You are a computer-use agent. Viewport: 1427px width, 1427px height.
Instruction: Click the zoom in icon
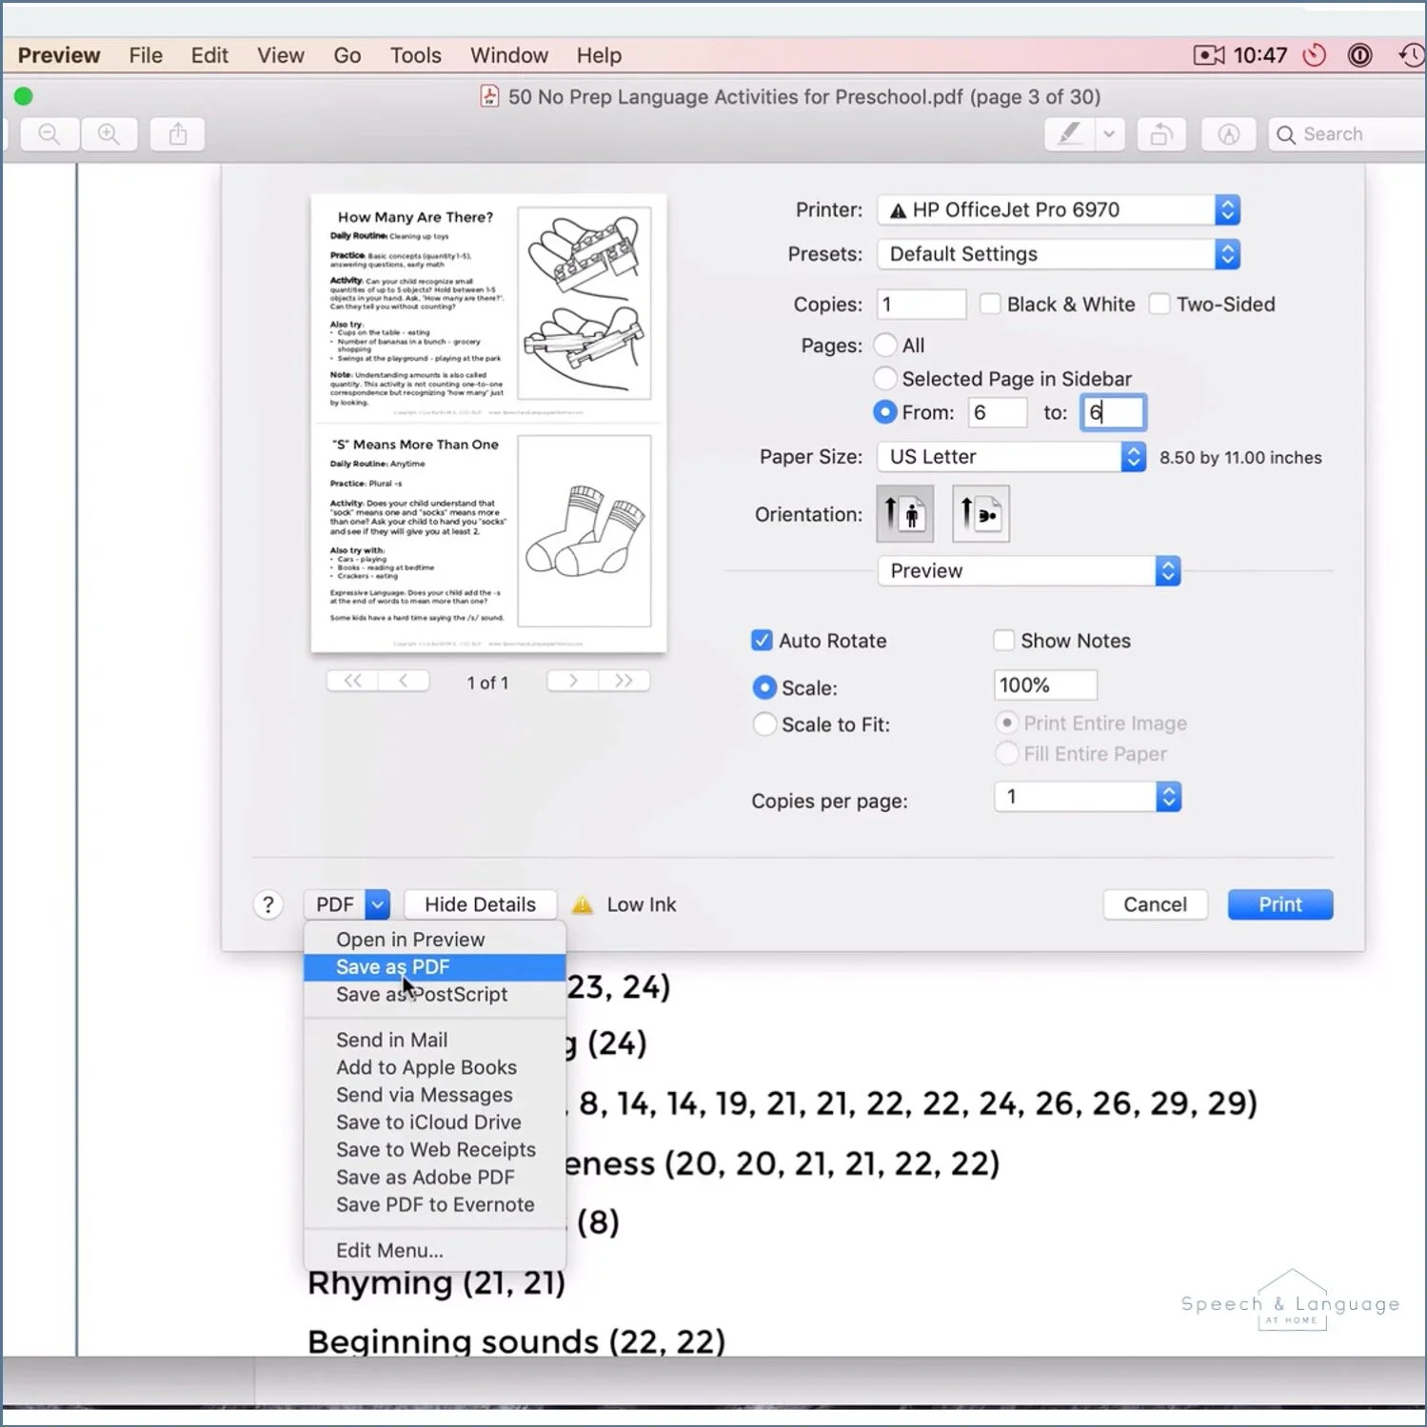(109, 133)
